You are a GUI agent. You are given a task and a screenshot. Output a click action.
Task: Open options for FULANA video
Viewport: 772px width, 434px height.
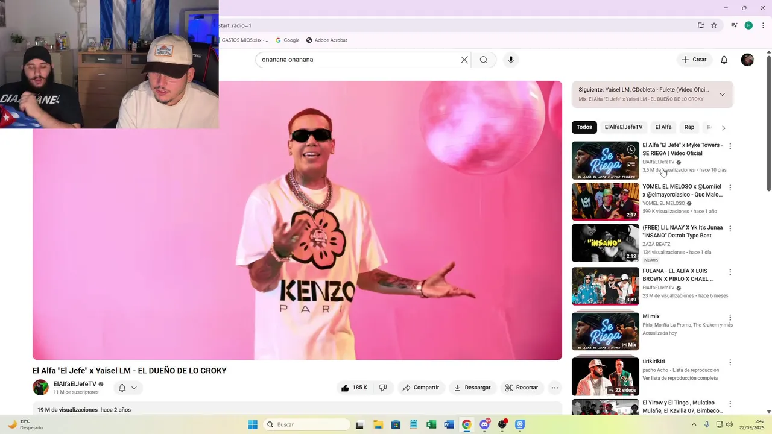click(730, 272)
